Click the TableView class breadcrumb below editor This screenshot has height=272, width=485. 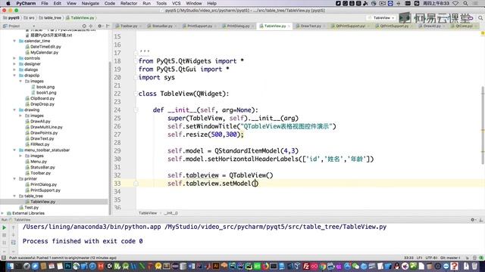tap(148, 213)
